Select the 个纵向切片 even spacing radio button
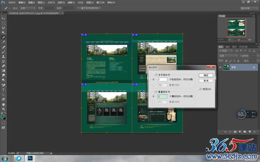This screenshot has height=162, width=260. (x=153, y=79)
